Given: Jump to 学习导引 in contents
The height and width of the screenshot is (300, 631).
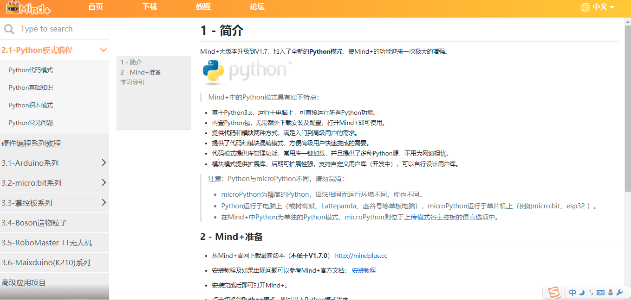Looking at the screenshot, I should coord(132,82).
